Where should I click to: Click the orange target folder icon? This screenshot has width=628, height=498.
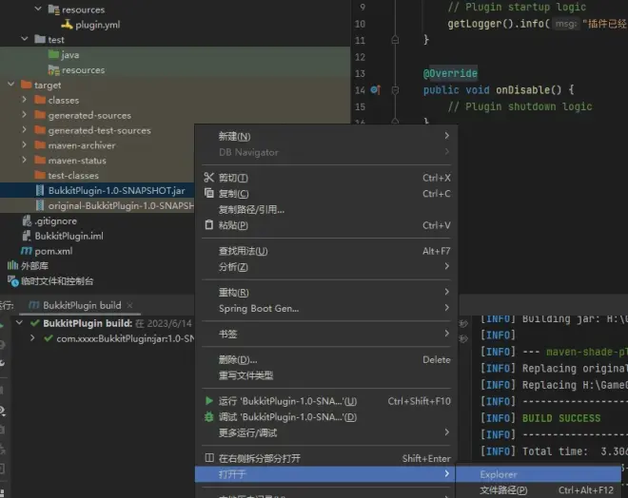(x=27, y=85)
